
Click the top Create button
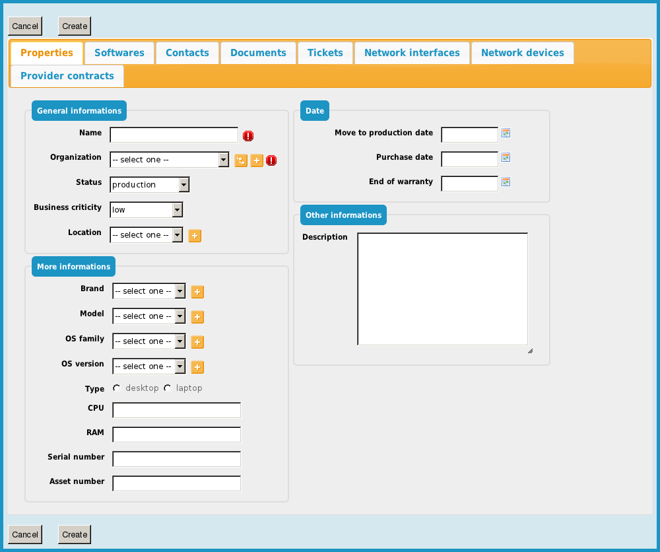point(75,26)
